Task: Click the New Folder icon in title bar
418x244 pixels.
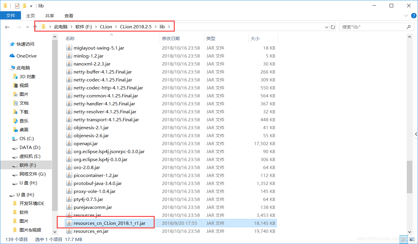Action: pos(24,6)
